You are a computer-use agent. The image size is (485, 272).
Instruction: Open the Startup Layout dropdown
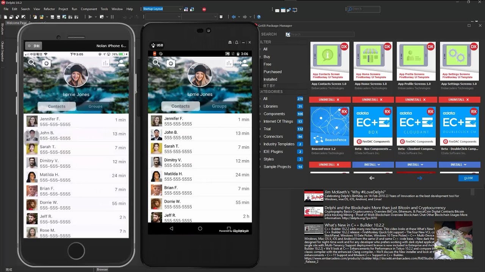[x=180, y=9]
